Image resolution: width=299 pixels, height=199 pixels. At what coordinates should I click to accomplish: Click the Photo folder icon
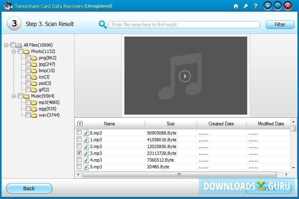click(x=26, y=52)
